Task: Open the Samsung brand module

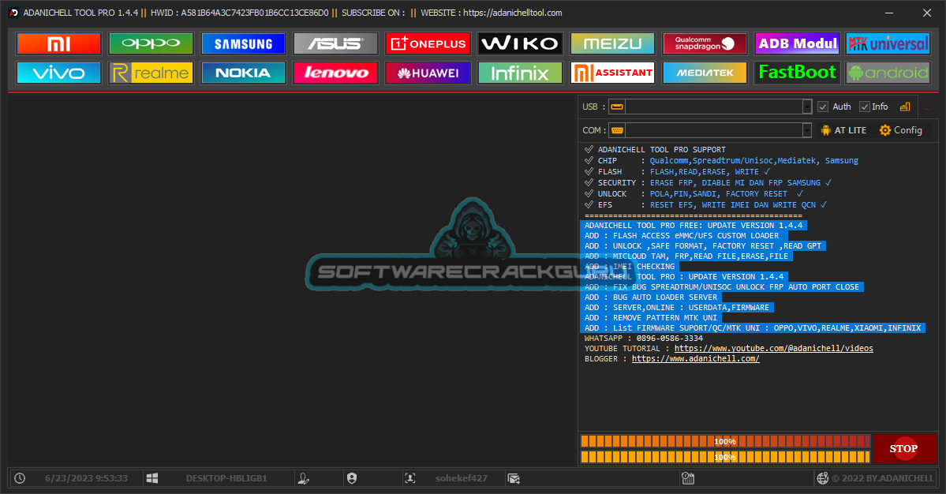Action: (x=243, y=43)
